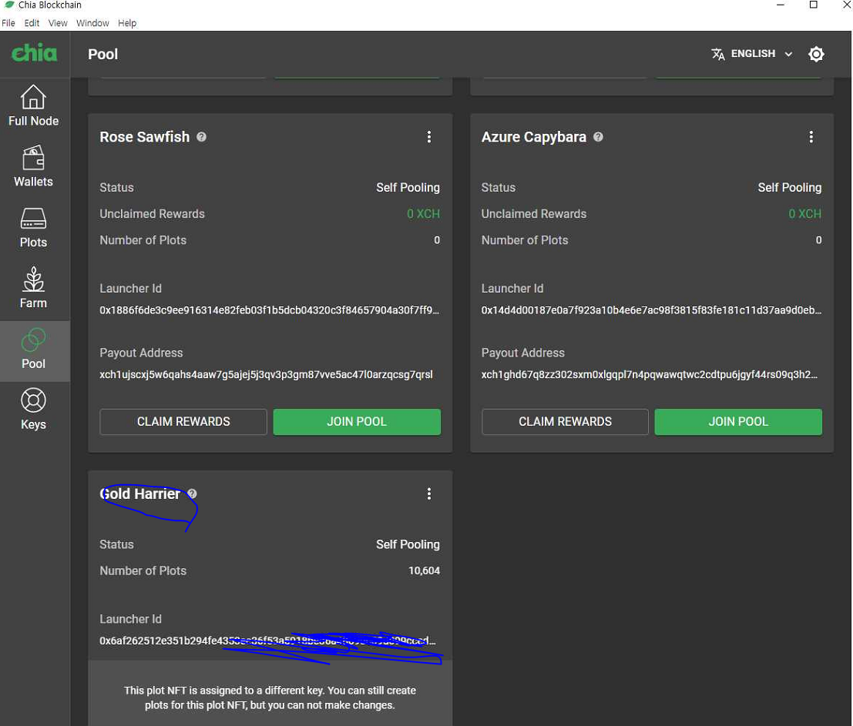This screenshot has height=726, width=853.
Task: Click the Azure Capybara payout address
Action: 650,374
